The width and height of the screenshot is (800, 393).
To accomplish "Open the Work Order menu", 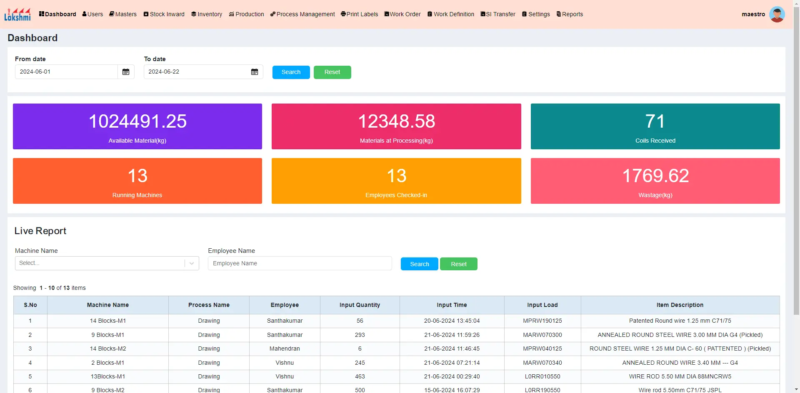I will tap(402, 14).
